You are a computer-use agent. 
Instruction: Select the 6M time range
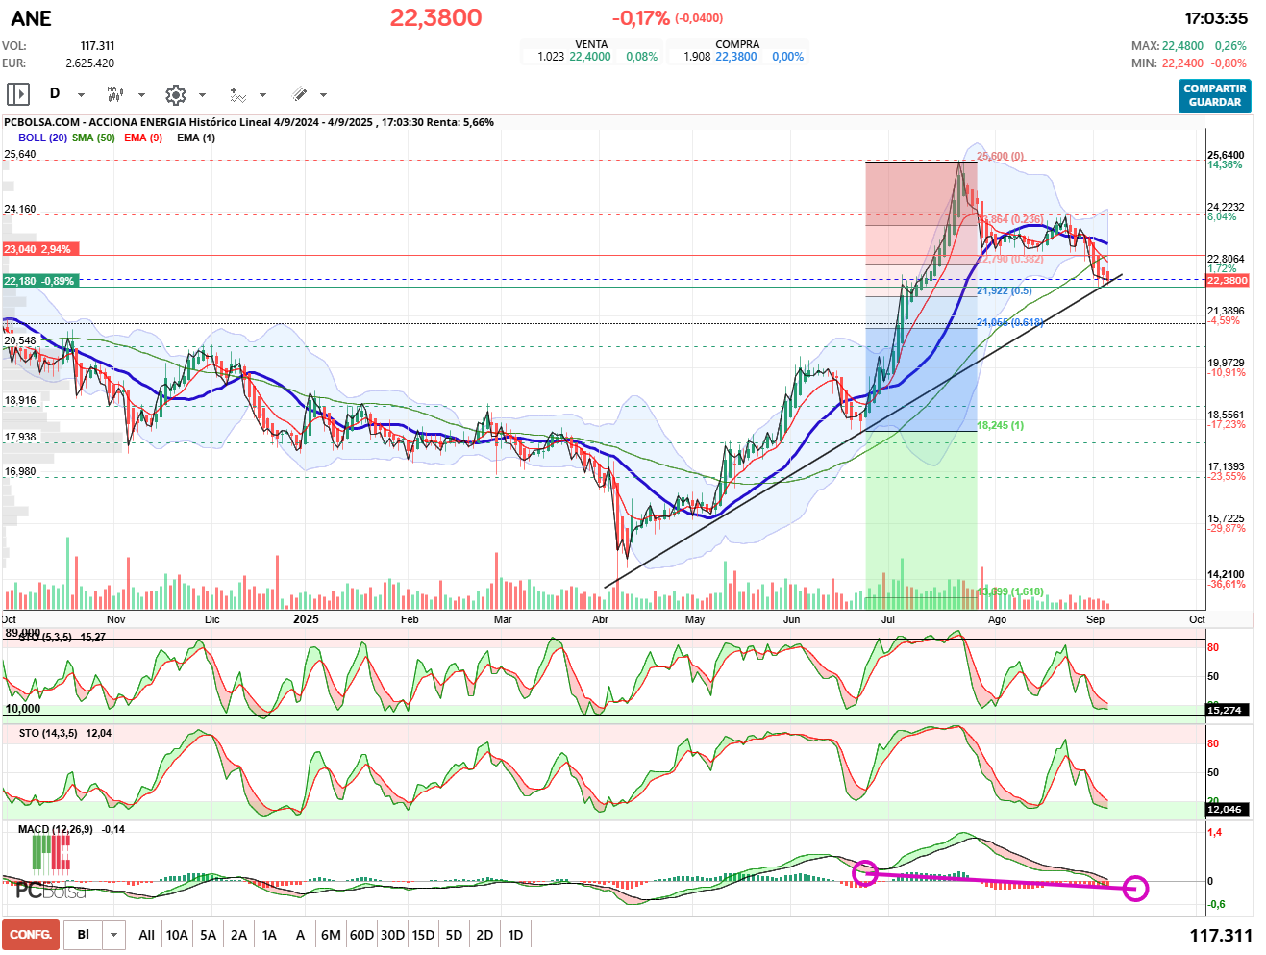(x=331, y=935)
